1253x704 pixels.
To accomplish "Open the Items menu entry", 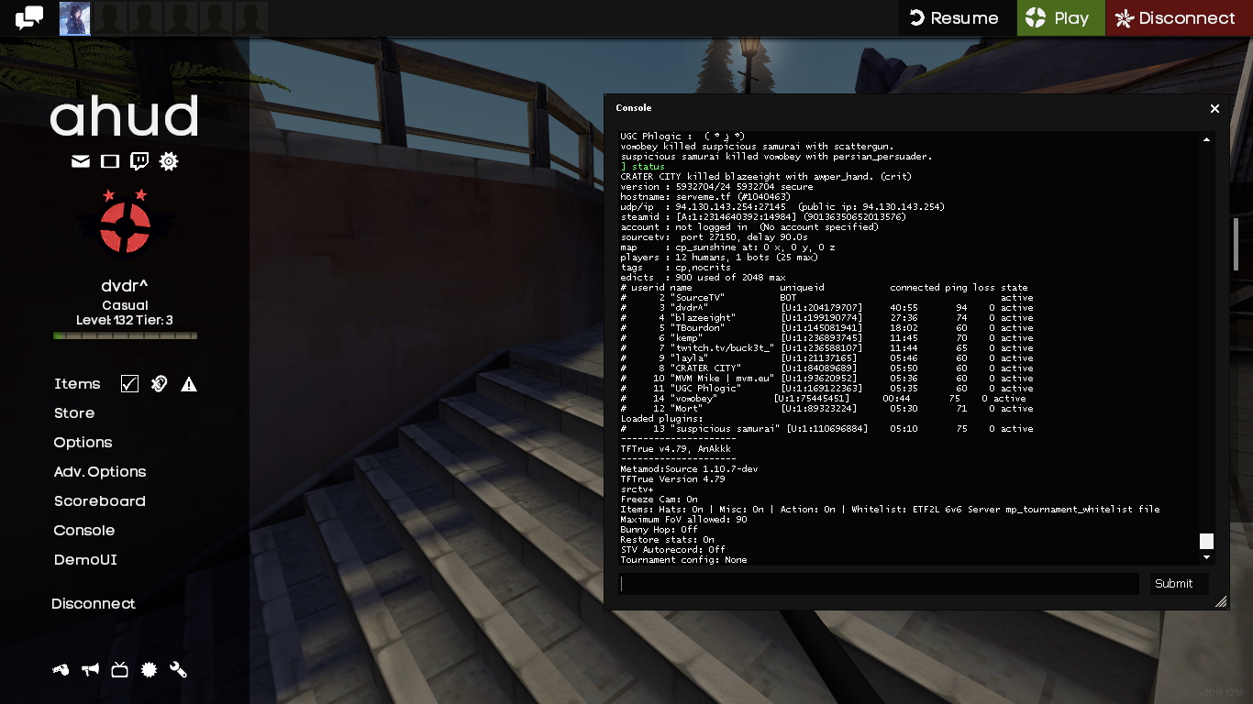I will click(x=77, y=384).
